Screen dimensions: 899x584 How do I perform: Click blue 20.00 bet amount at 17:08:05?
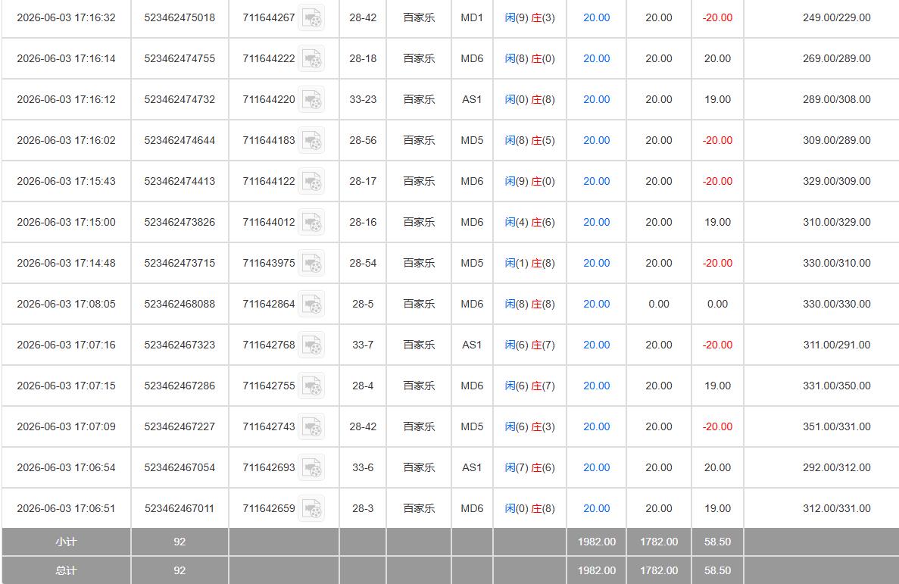pos(596,304)
